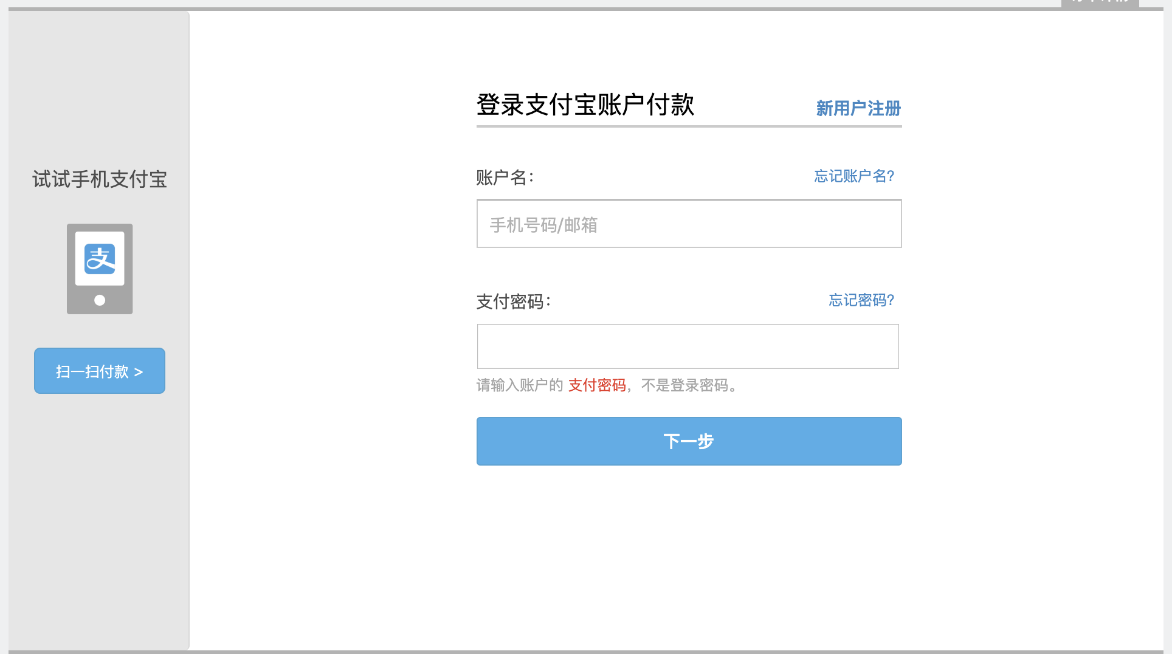Click the Alipay phone icon

pyautogui.click(x=100, y=269)
